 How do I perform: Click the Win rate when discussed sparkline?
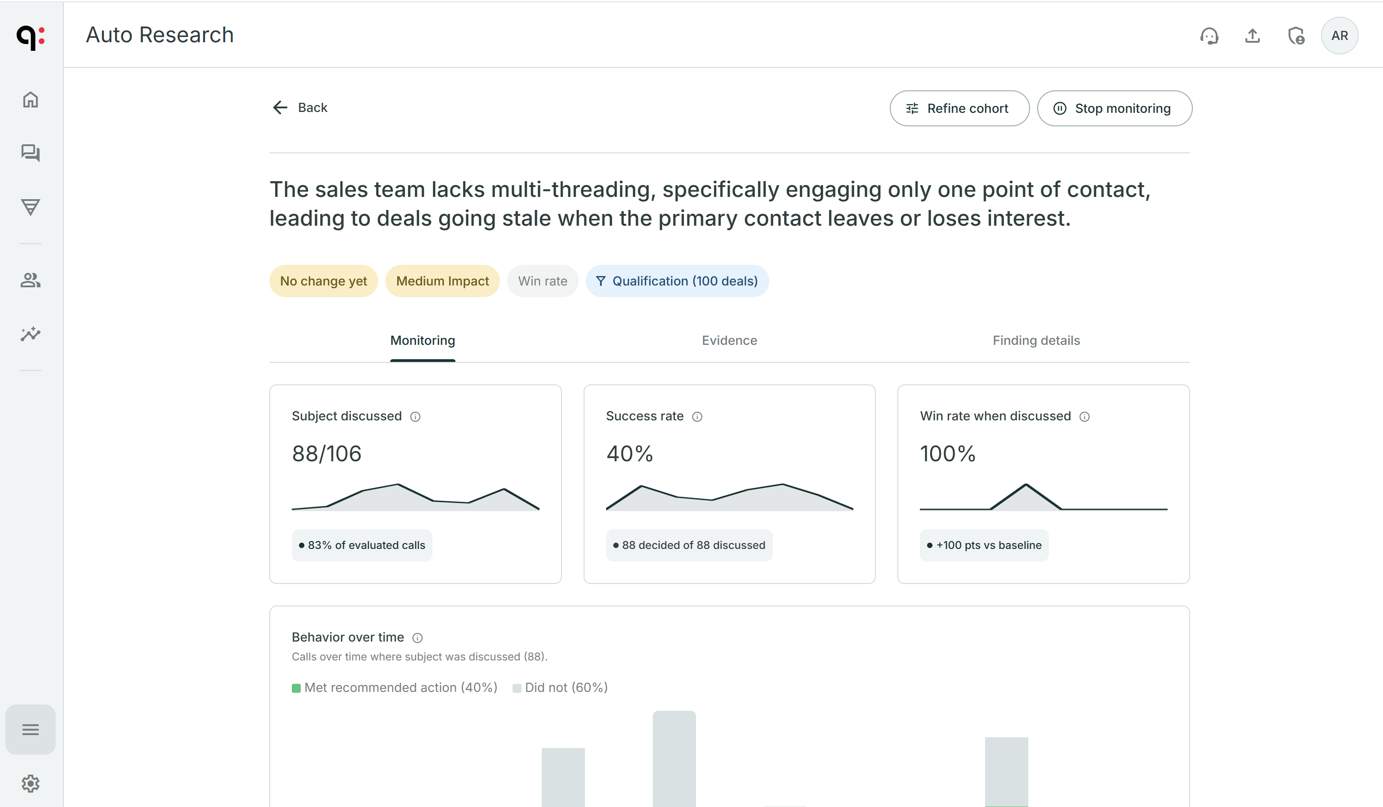(x=1043, y=497)
